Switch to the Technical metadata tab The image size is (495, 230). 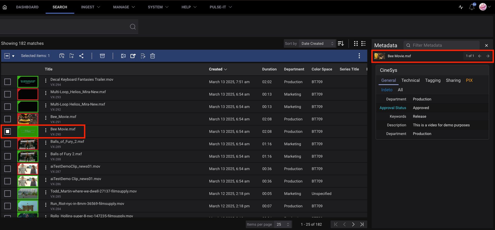tap(410, 80)
